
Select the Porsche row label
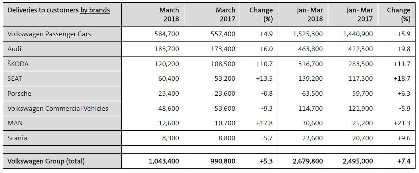19,93
